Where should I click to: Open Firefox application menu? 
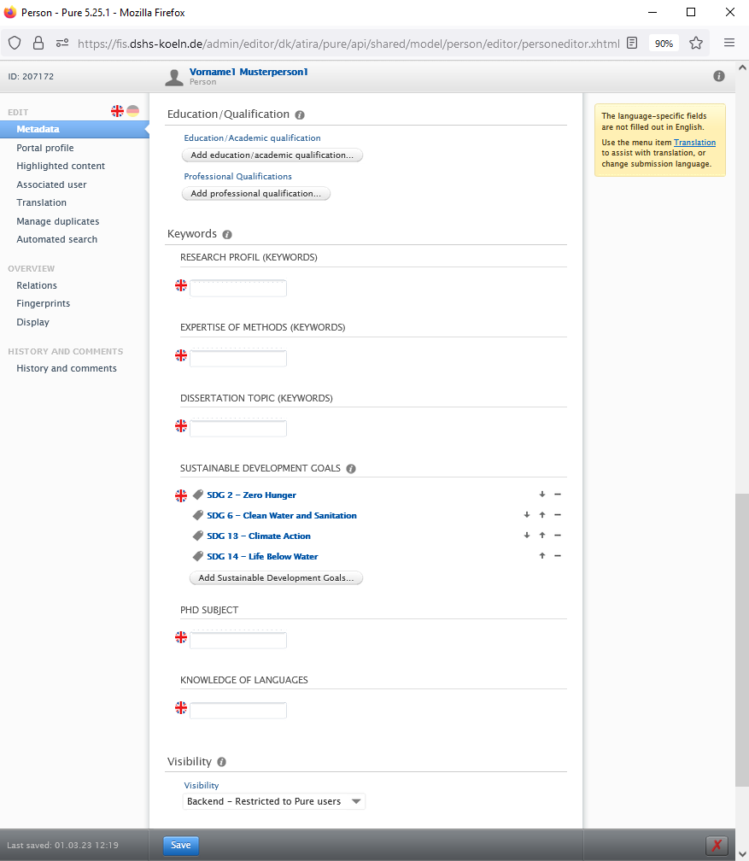729,43
